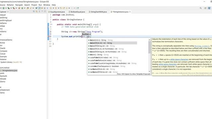The height and width of the screenshot is (119, 212).
Task: Switch to the BolleanEqual.java tab
Action: 78,12
